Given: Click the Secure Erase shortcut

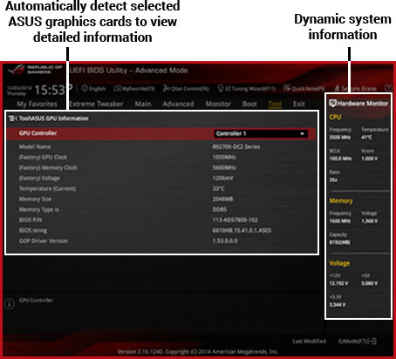Looking at the screenshot, I should click(x=355, y=89).
